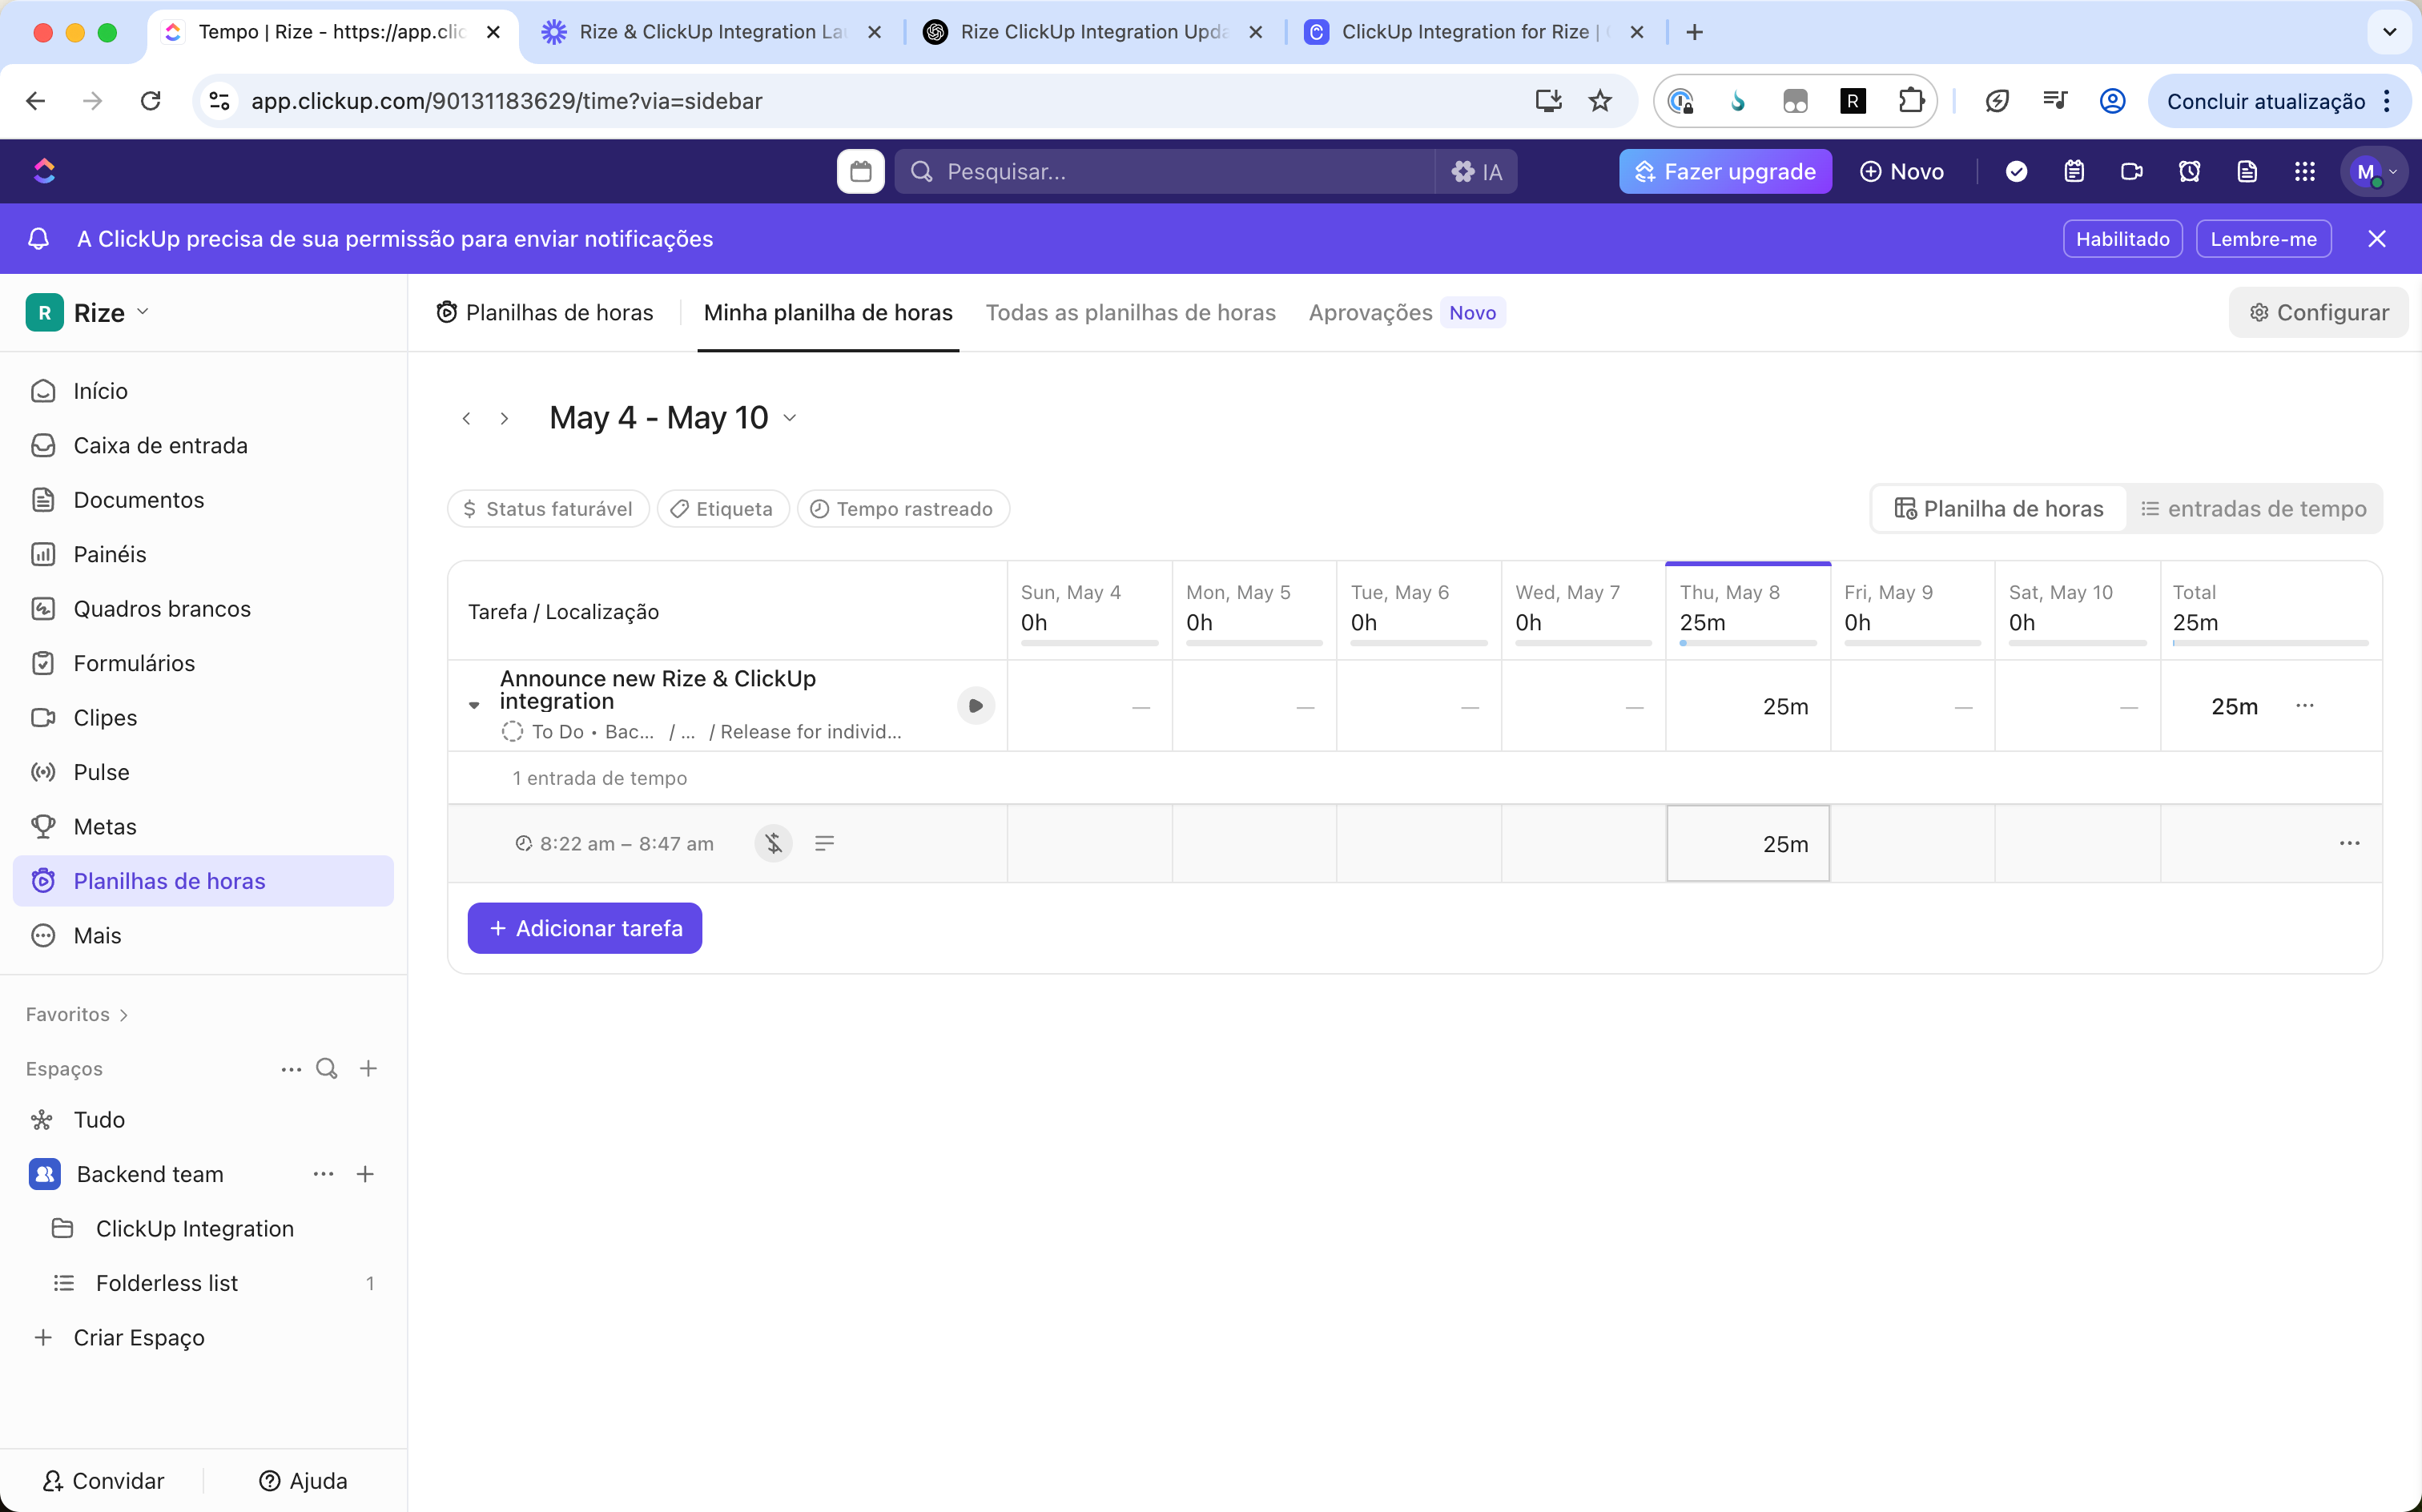Viewport: 2422px width, 1512px height.
Task: Open Configurar settings for timesheets
Action: click(2319, 312)
